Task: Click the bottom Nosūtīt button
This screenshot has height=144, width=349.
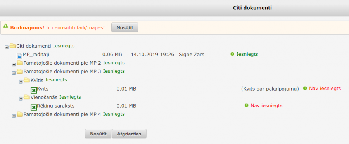Action: pyautogui.click(x=98, y=134)
